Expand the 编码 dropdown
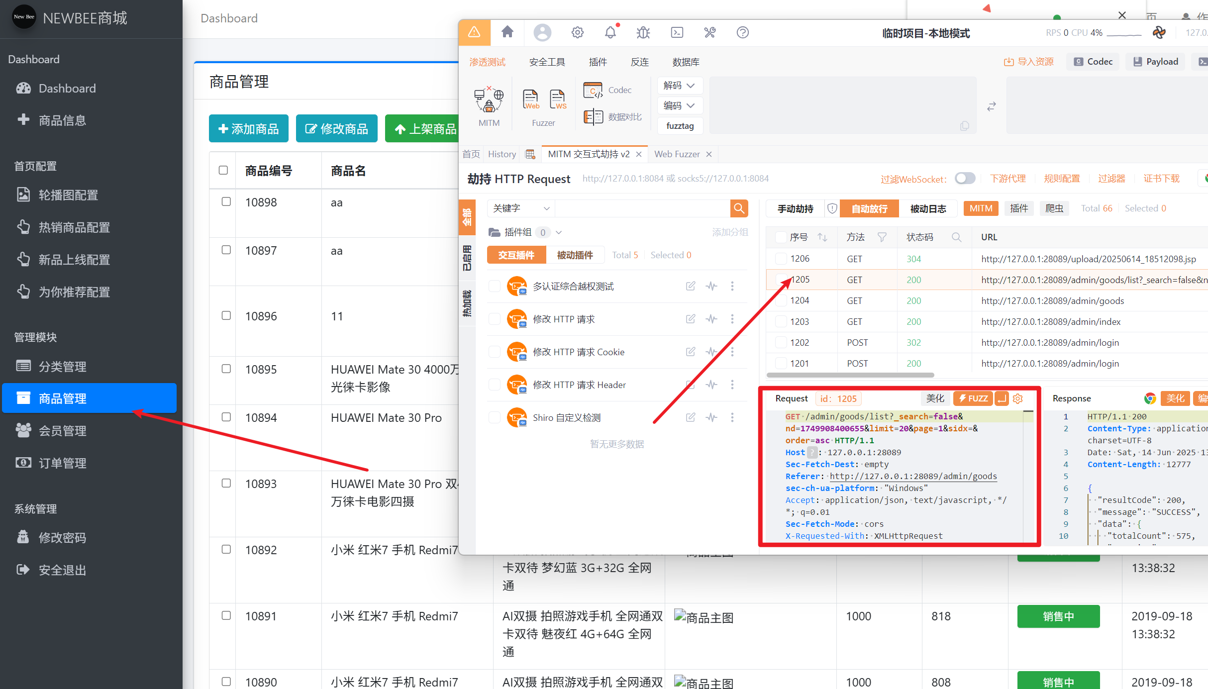Viewport: 1208px width, 689px height. pyautogui.click(x=679, y=105)
